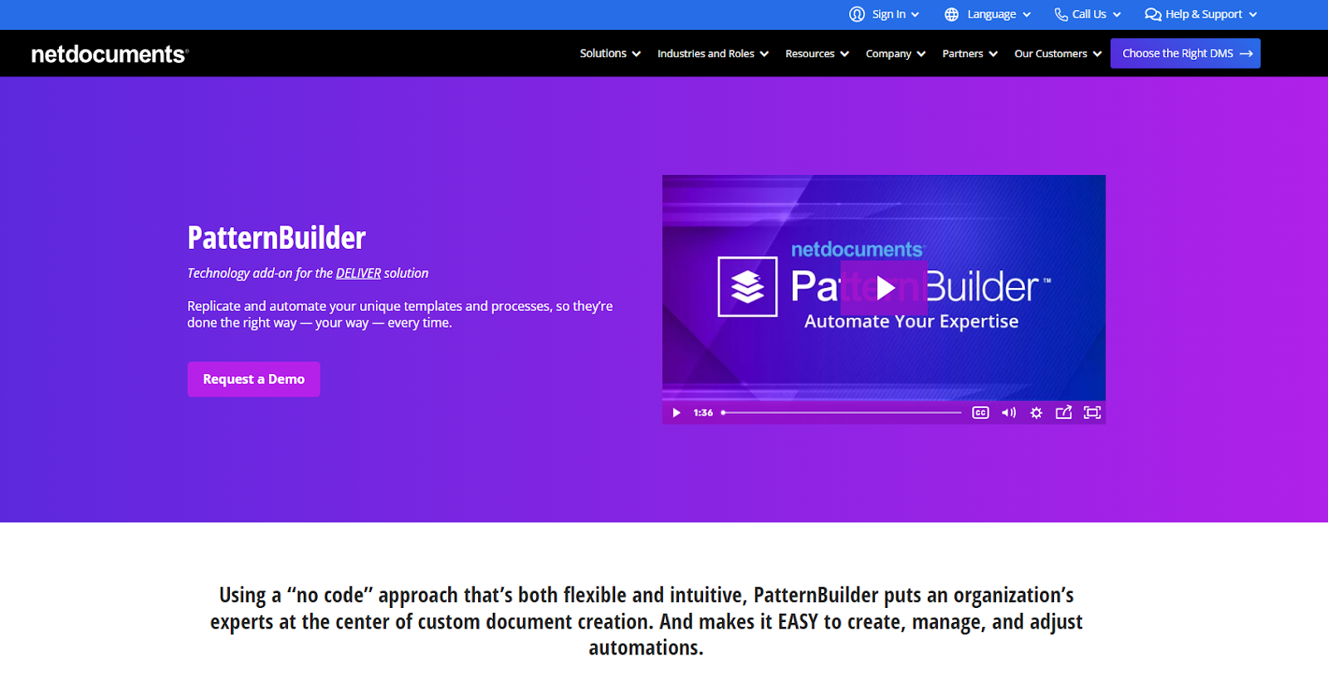
Task: Mute the video volume
Action: (x=1008, y=413)
